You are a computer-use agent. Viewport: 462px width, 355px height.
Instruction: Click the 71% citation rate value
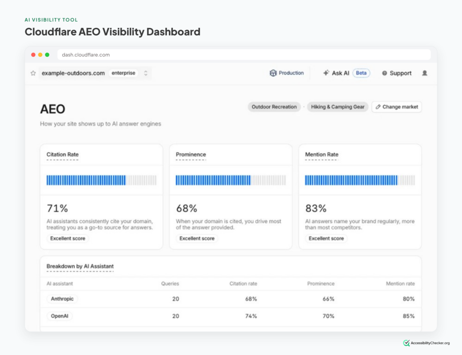click(x=57, y=208)
